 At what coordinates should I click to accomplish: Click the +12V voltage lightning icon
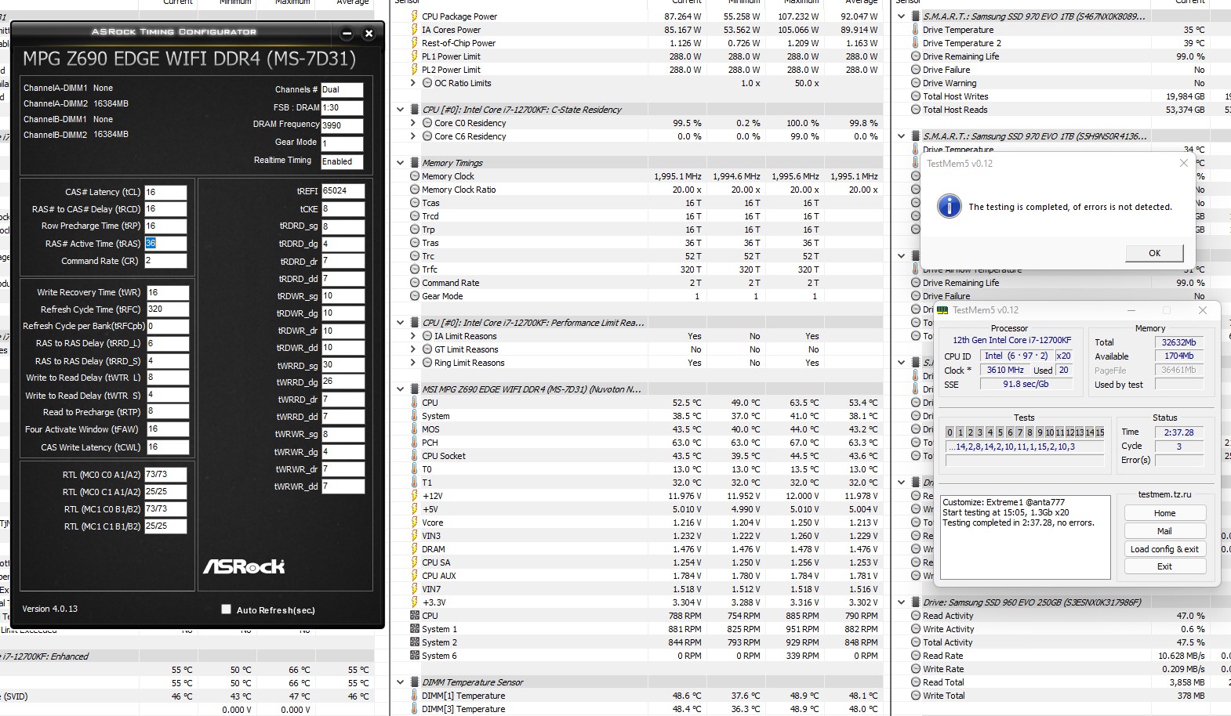(415, 496)
